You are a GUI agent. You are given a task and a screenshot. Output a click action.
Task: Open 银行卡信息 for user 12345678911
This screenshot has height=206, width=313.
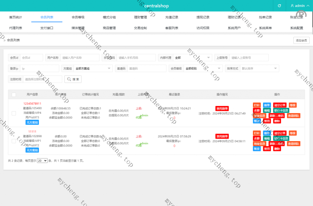pos(281,110)
